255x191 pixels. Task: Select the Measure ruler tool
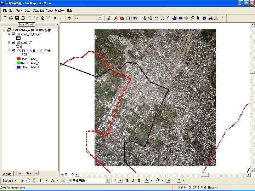216,18
